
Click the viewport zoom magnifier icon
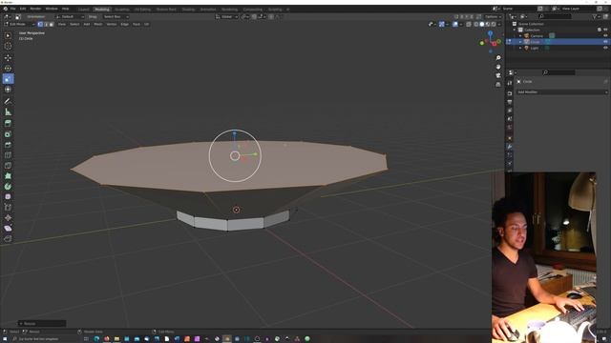coord(498,58)
